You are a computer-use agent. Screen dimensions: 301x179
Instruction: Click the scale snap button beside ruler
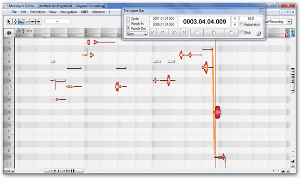click(x=9, y=33)
